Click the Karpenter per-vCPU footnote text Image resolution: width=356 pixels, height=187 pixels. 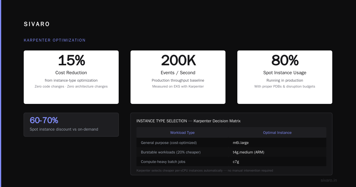(205, 171)
